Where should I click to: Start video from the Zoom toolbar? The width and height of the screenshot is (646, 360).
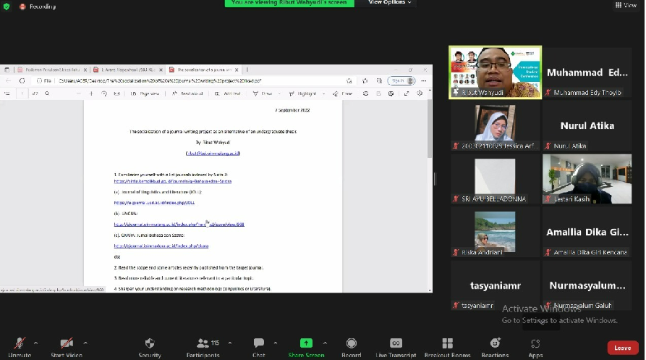point(67,348)
